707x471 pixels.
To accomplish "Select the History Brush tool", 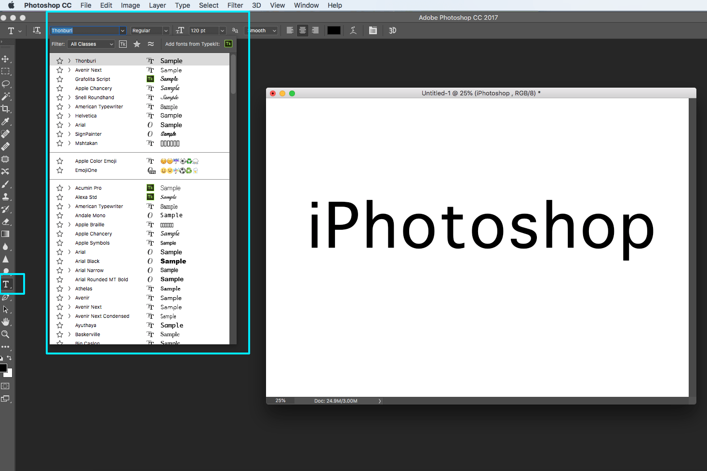I will pos(5,209).
